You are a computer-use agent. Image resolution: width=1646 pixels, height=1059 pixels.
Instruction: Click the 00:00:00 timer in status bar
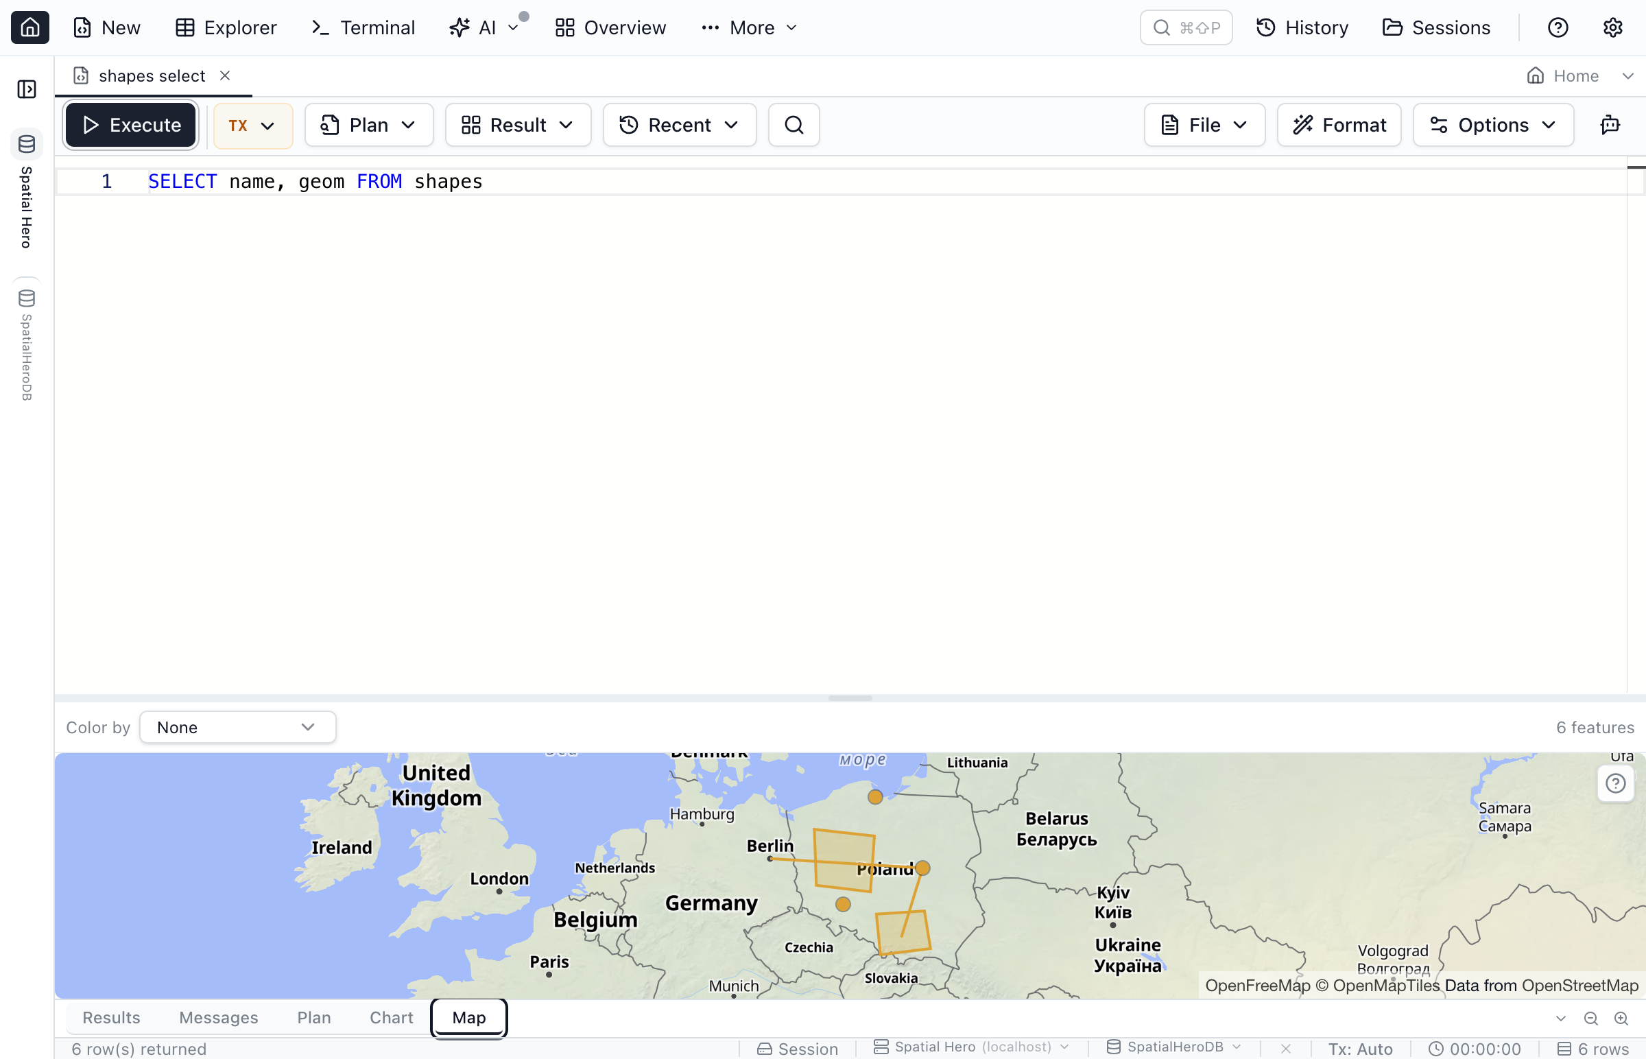click(x=1474, y=1049)
